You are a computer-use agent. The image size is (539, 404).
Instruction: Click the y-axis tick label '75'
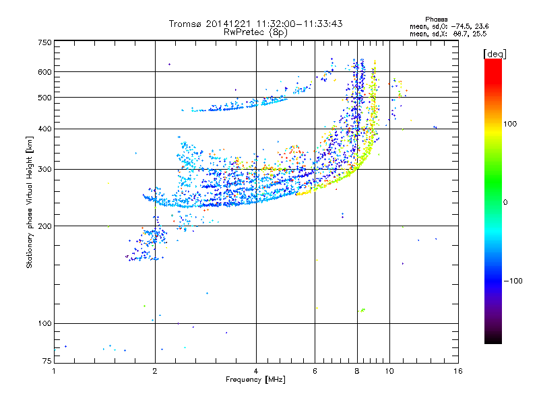point(47,361)
